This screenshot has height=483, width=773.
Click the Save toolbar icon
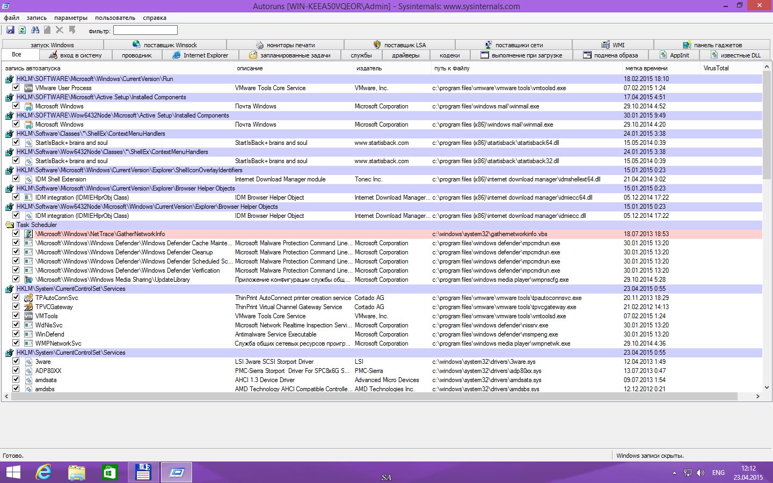(10, 30)
